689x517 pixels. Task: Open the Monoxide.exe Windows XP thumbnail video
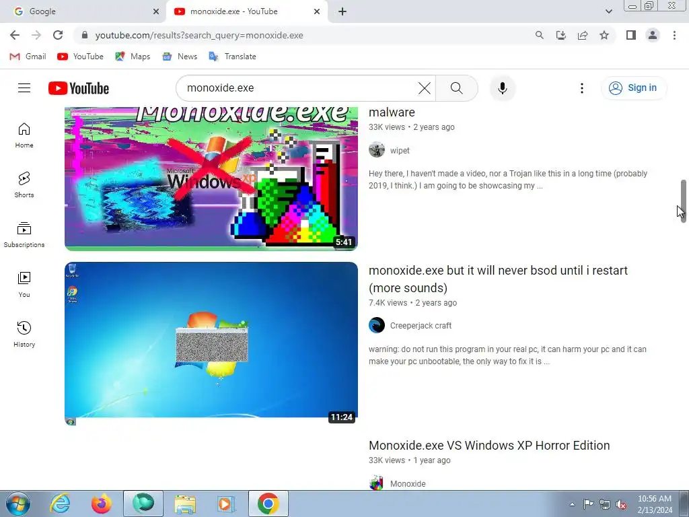pyautogui.click(x=211, y=178)
